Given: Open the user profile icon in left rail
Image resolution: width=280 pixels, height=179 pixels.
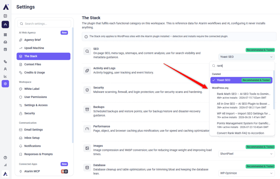Looking at the screenshot, I should pyautogui.click(x=5, y=69).
